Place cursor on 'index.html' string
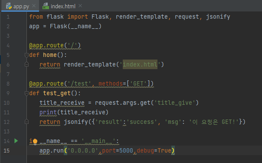 [x=140, y=64]
